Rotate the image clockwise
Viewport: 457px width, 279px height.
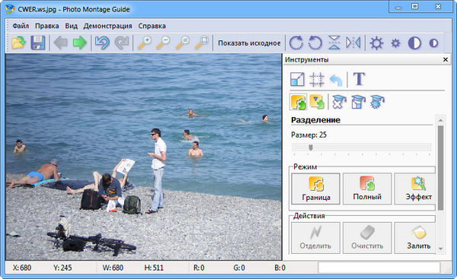296,43
